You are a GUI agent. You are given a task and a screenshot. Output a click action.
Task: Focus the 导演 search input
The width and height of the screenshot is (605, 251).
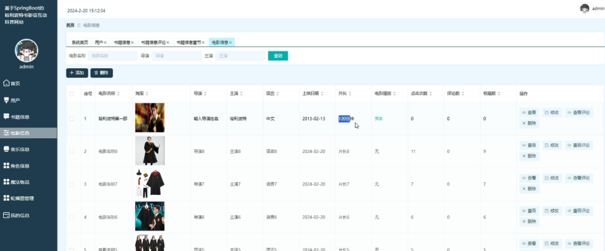(x=177, y=56)
